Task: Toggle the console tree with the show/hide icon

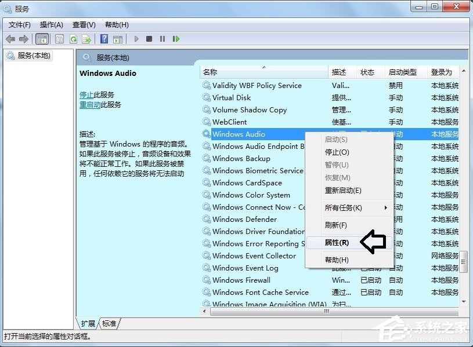Action: coord(42,39)
